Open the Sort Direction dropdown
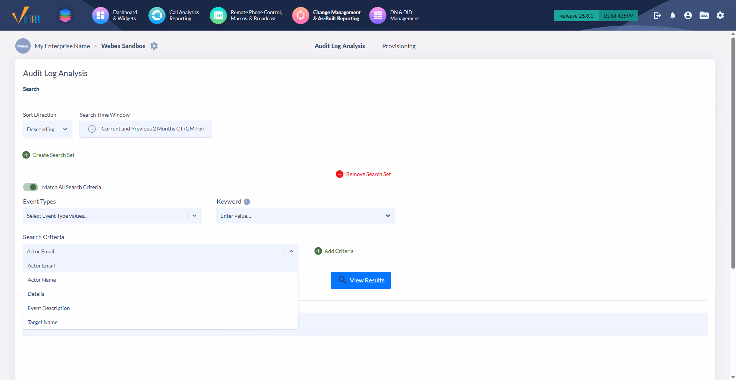Screen dimensions: 736x380 48,129
